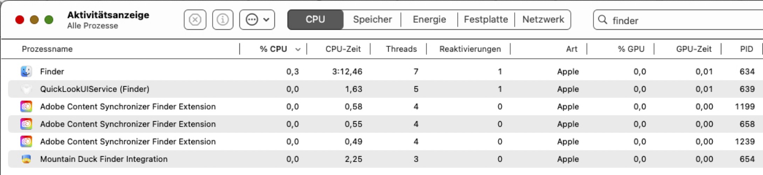Sort by the Prozessname column header

[x=47, y=49]
